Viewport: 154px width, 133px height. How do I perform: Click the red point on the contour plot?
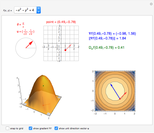coord(120,99)
